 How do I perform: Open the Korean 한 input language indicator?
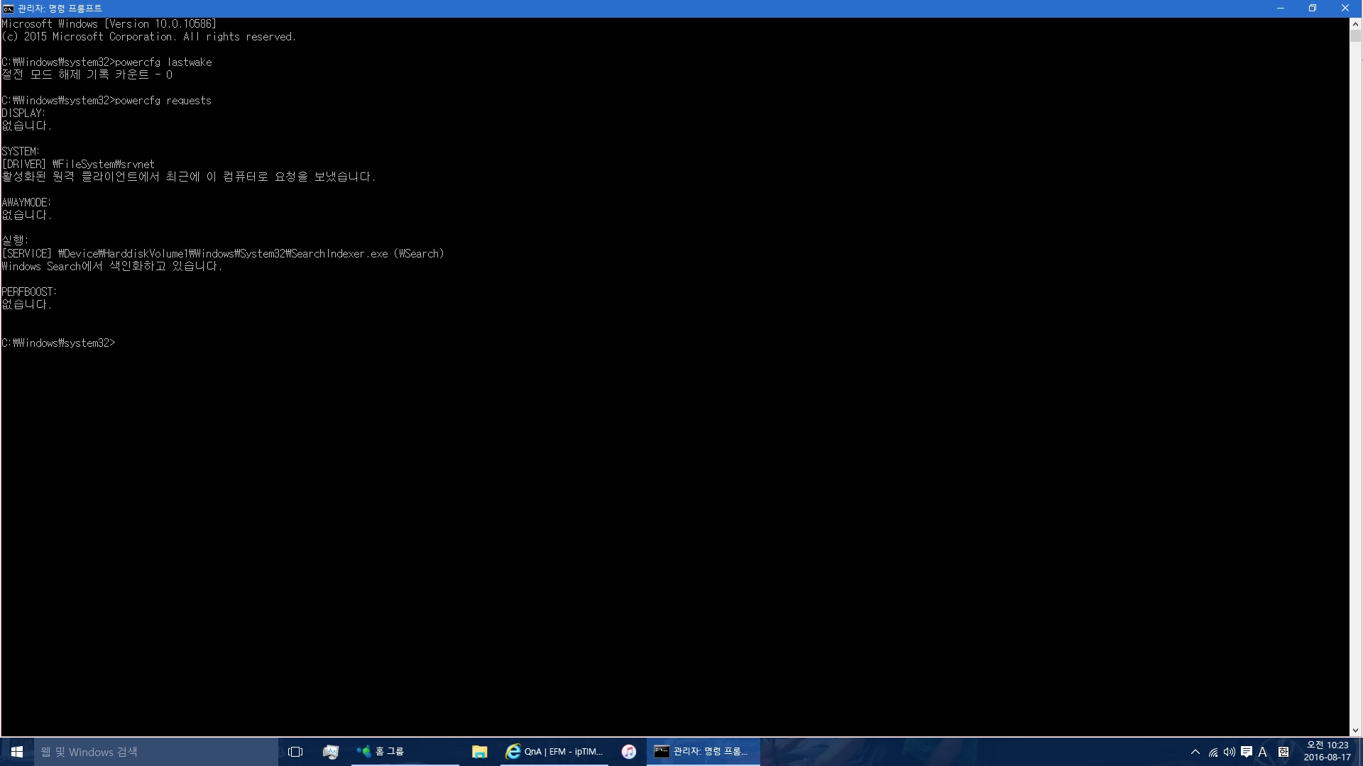pyautogui.click(x=1283, y=752)
